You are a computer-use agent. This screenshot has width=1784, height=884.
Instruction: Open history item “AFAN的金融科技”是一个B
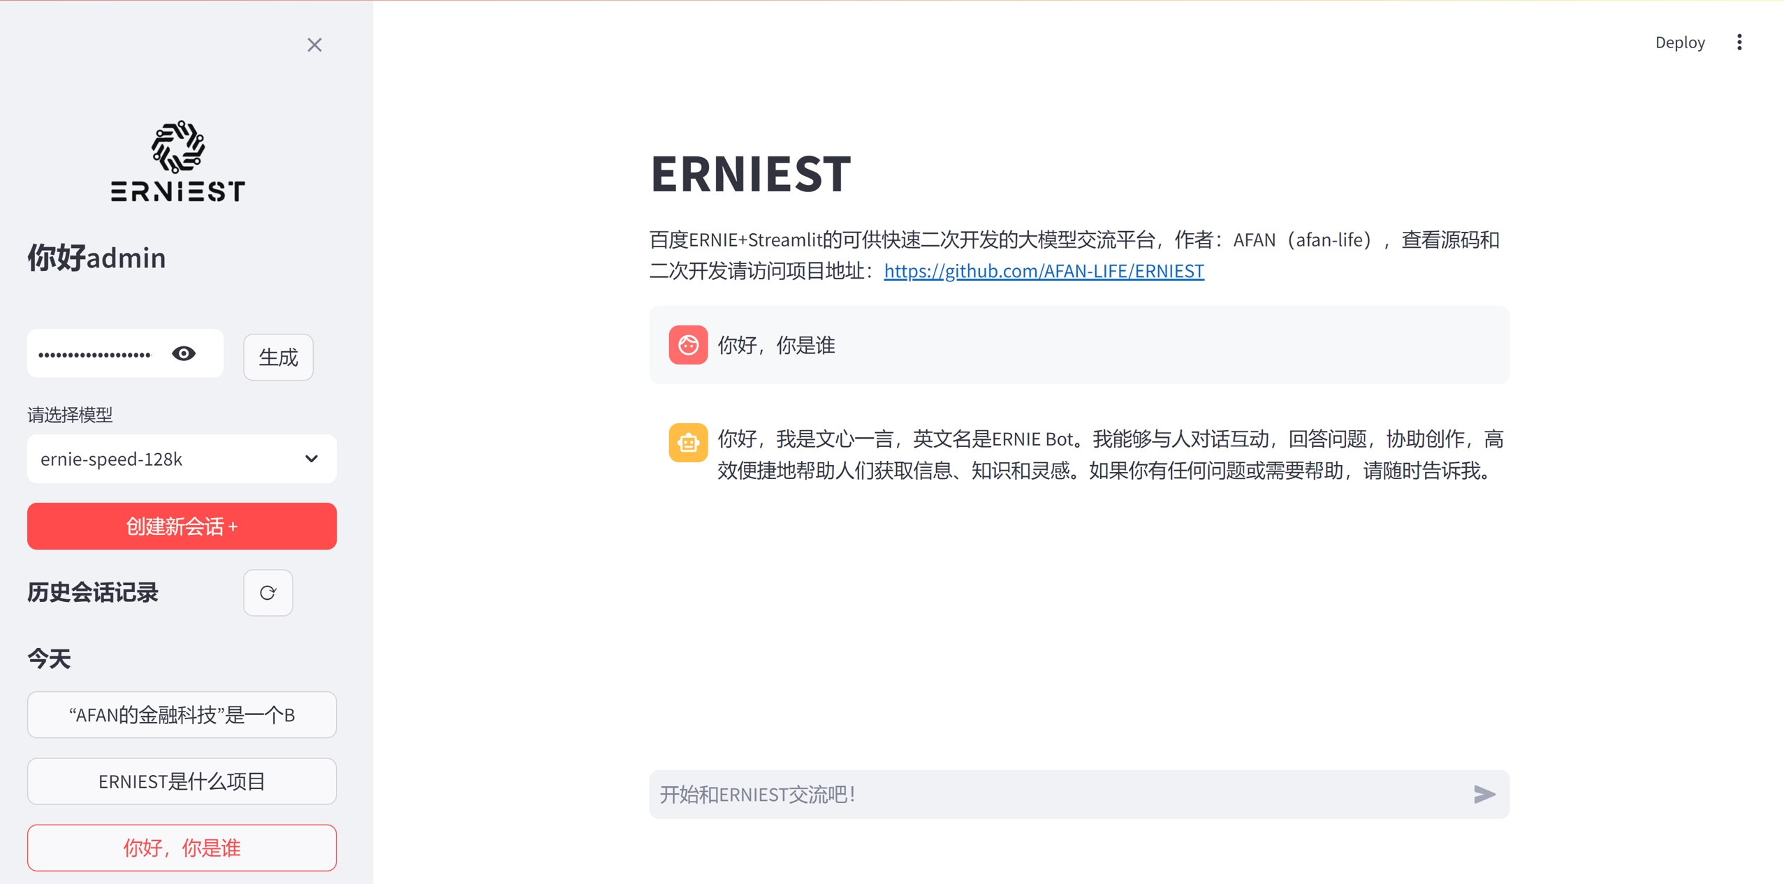(x=182, y=715)
